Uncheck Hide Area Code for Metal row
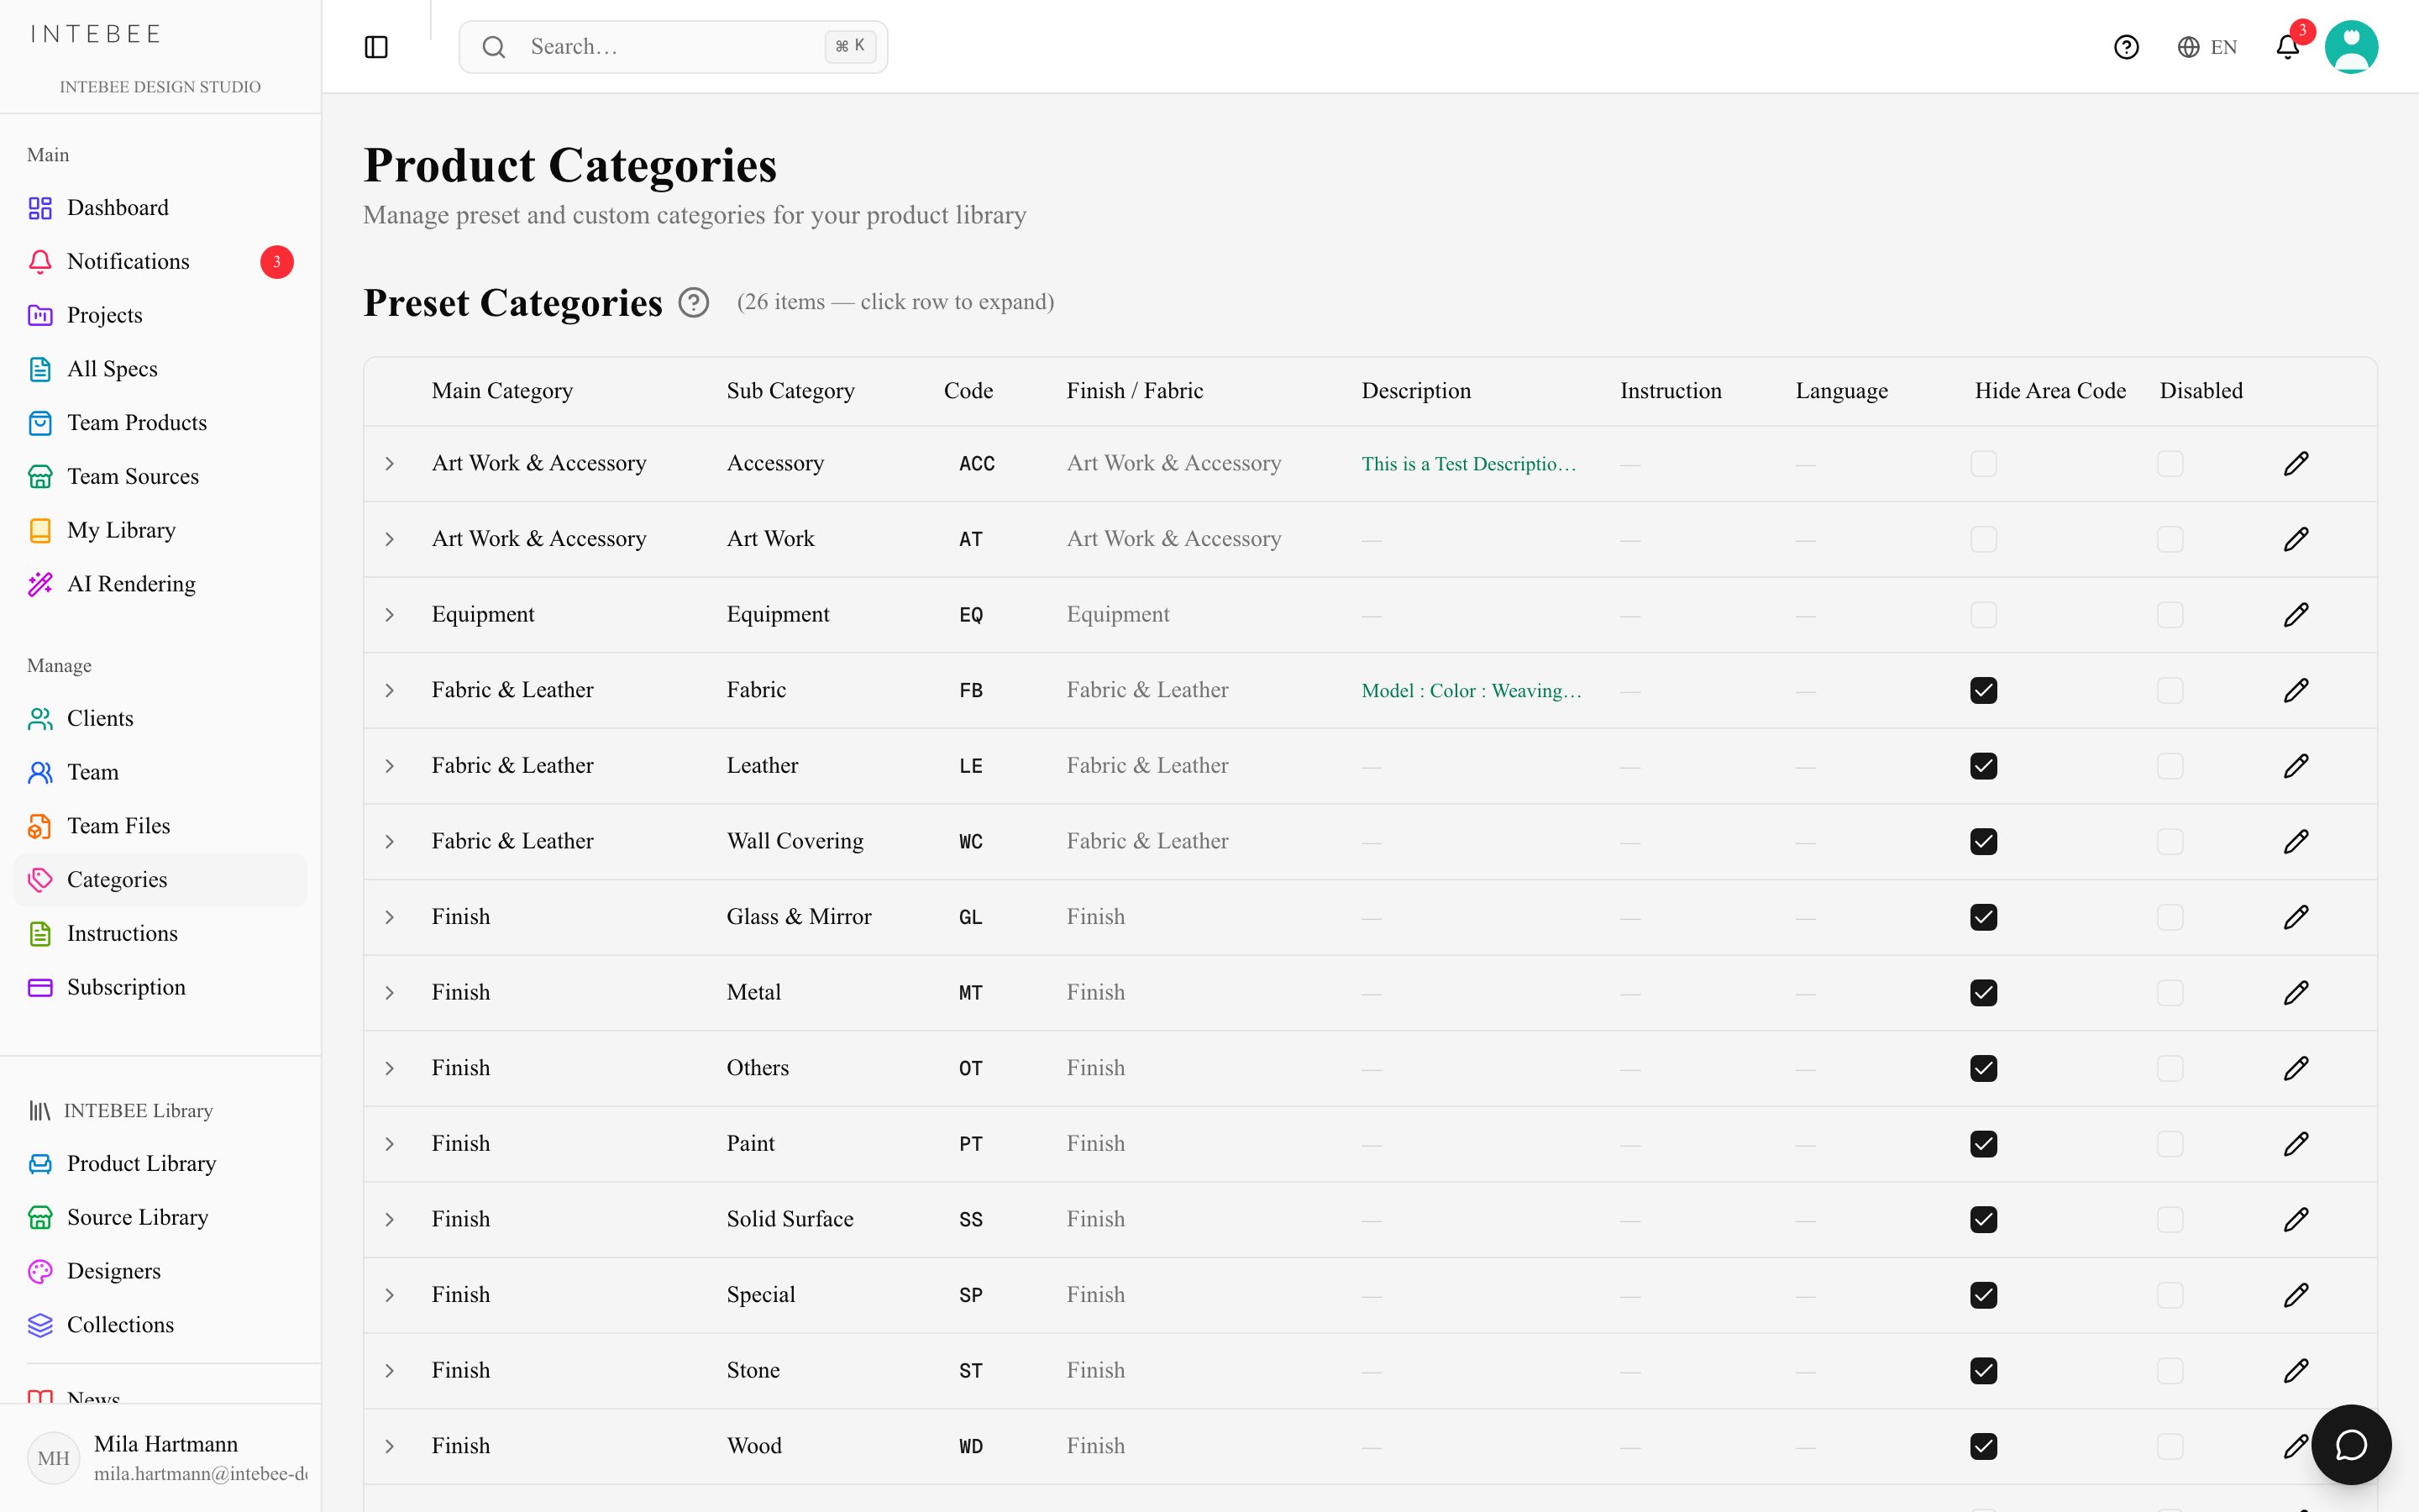2419x1512 pixels. [x=1983, y=992]
